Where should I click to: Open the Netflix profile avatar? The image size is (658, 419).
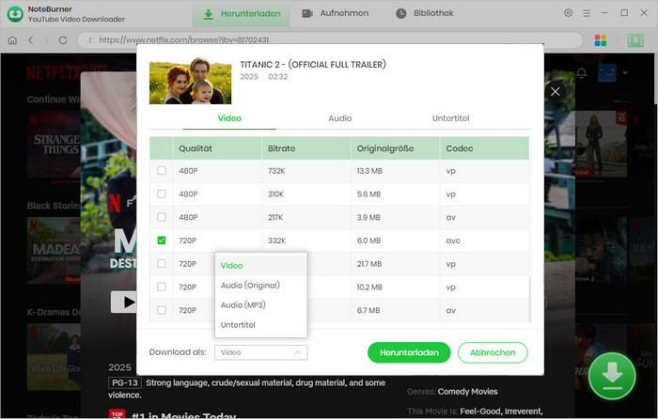coord(607,73)
